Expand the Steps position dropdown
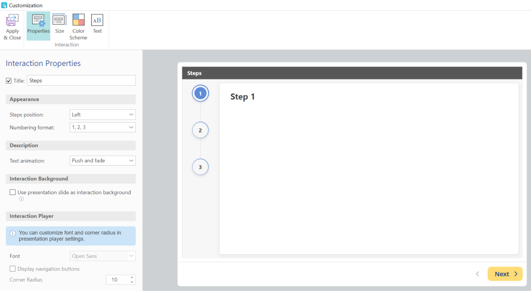 pyautogui.click(x=102, y=115)
